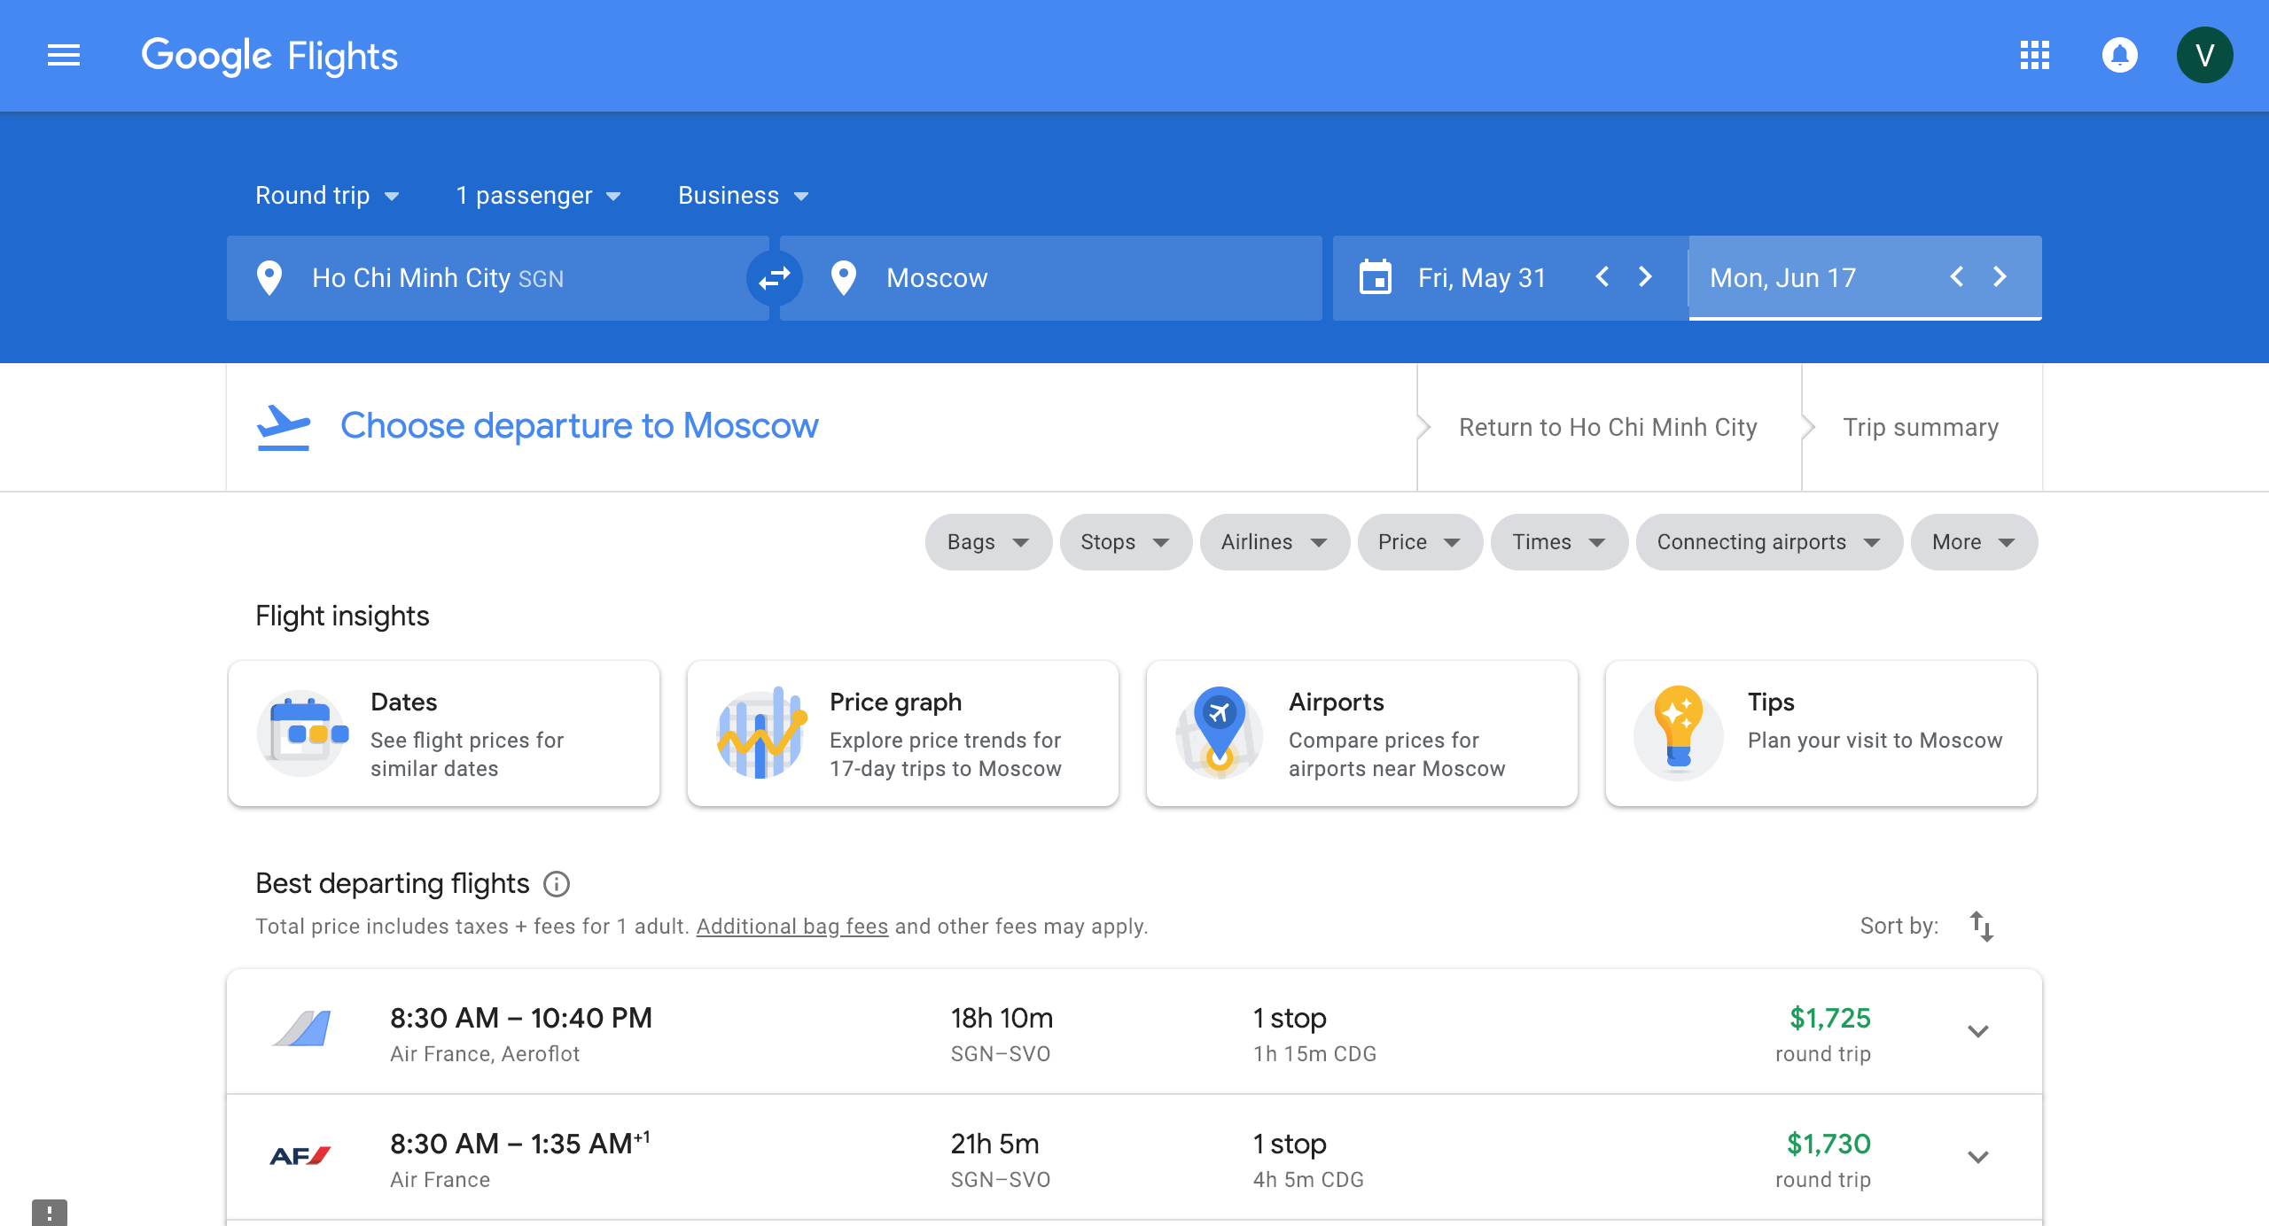Expand the $1,725 flight details

(x=1978, y=1031)
